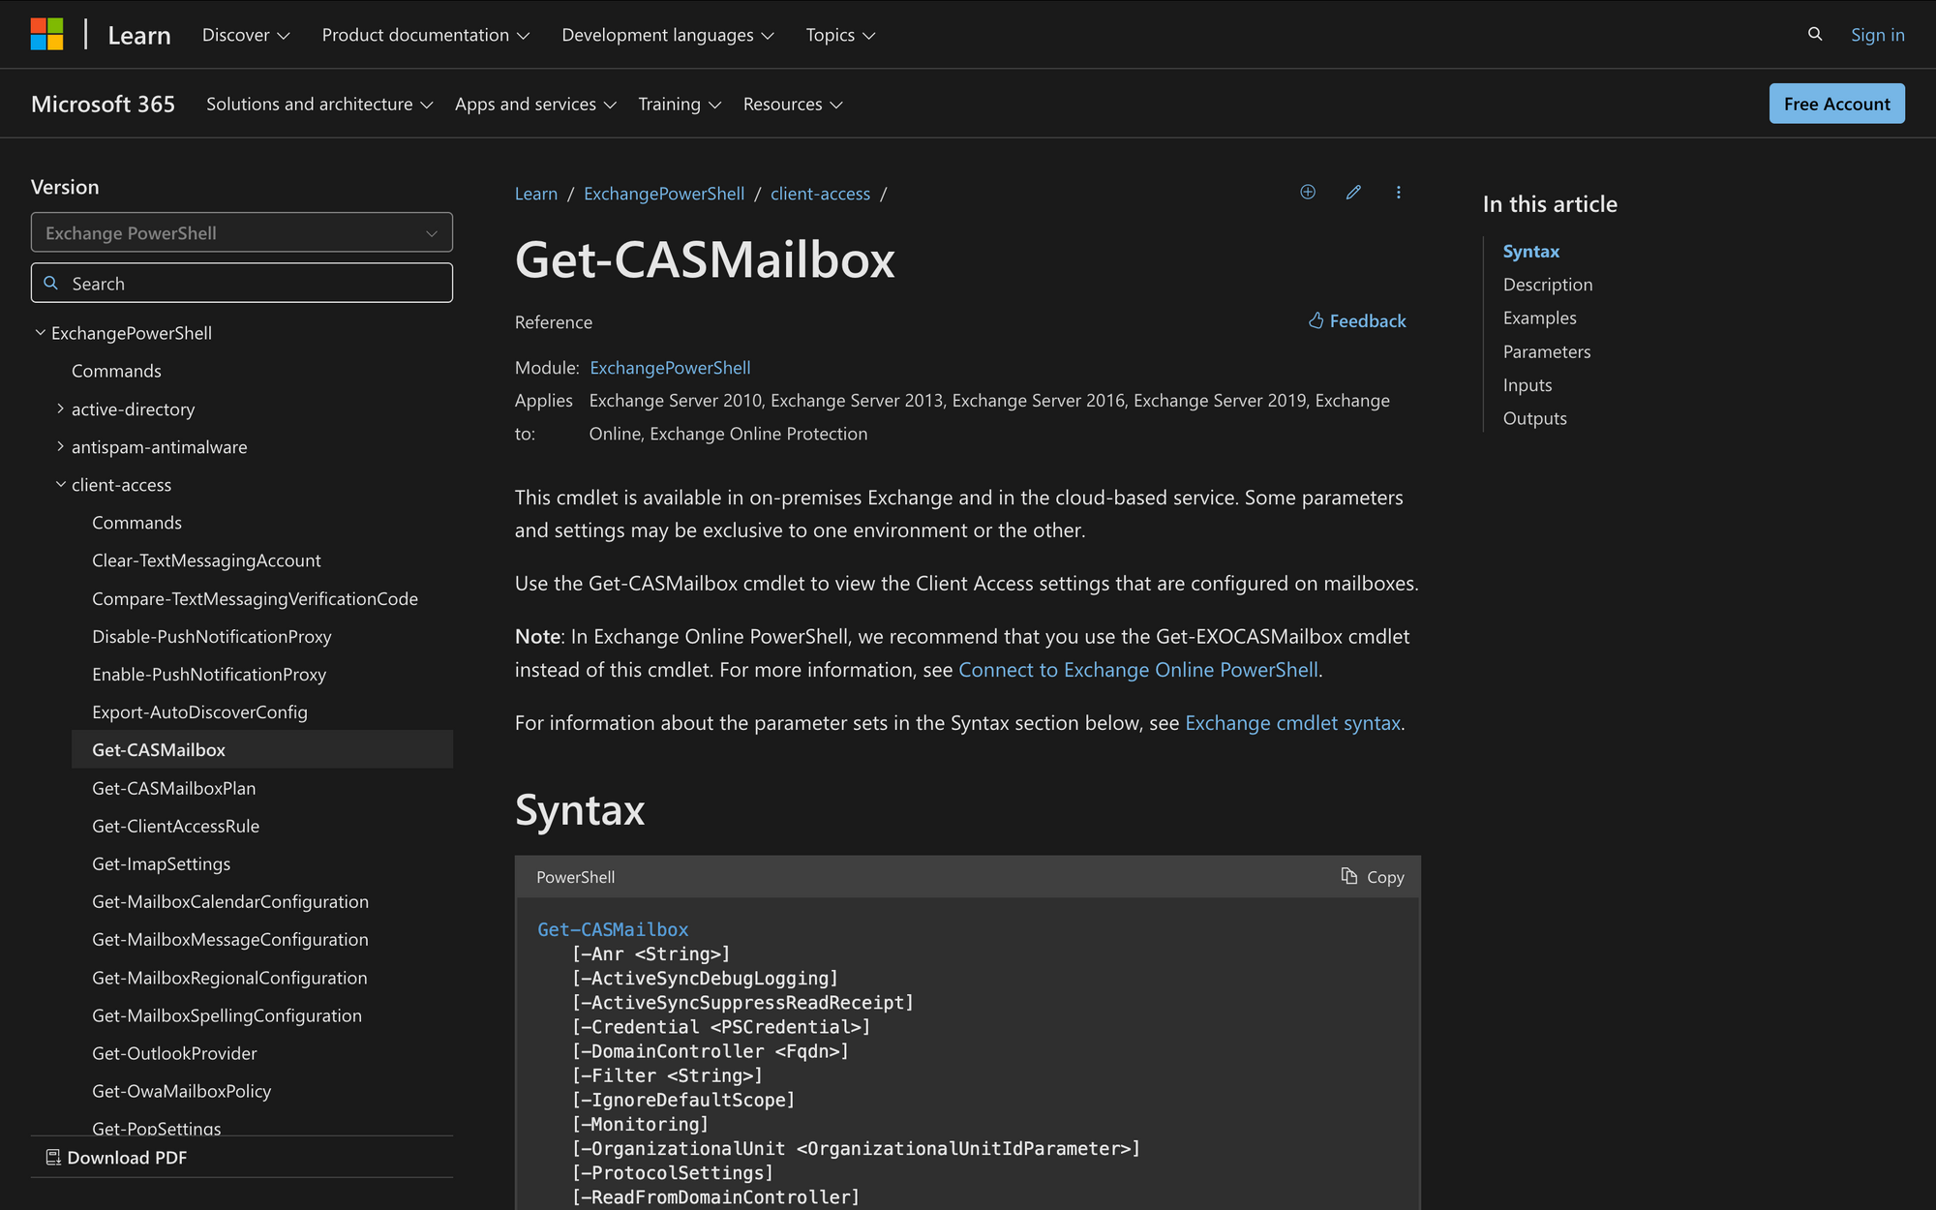This screenshot has width=1936, height=1210.
Task: Open the Resources dropdown
Action: point(793,104)
